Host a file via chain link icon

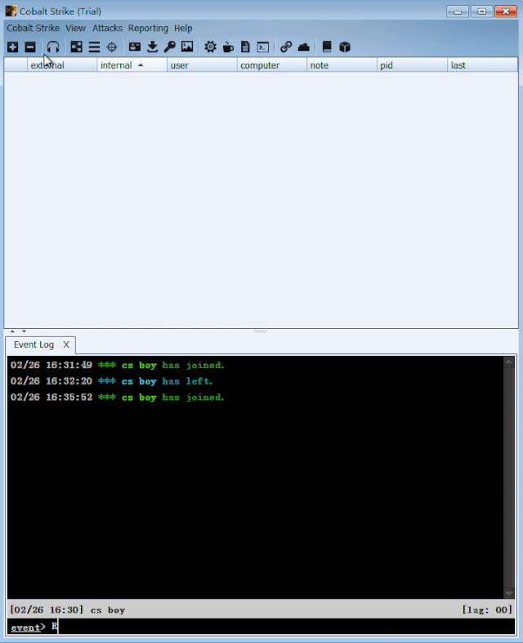[286, 47]
